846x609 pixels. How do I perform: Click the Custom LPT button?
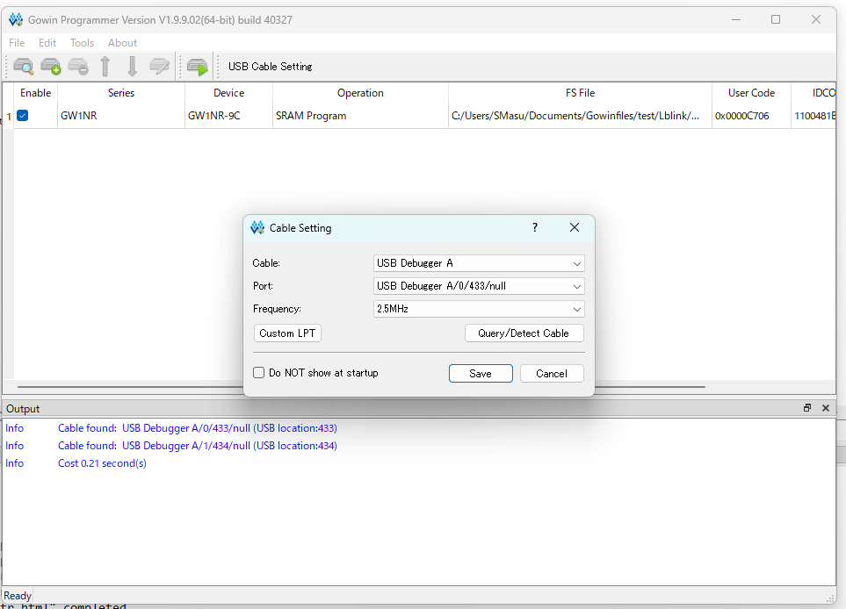287,333
